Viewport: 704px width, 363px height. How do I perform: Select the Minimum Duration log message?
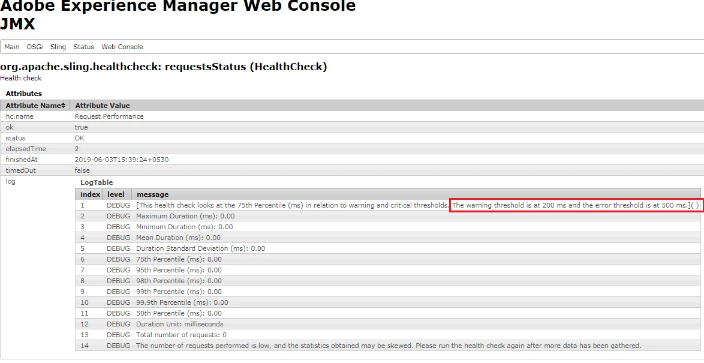pos(185,227)
